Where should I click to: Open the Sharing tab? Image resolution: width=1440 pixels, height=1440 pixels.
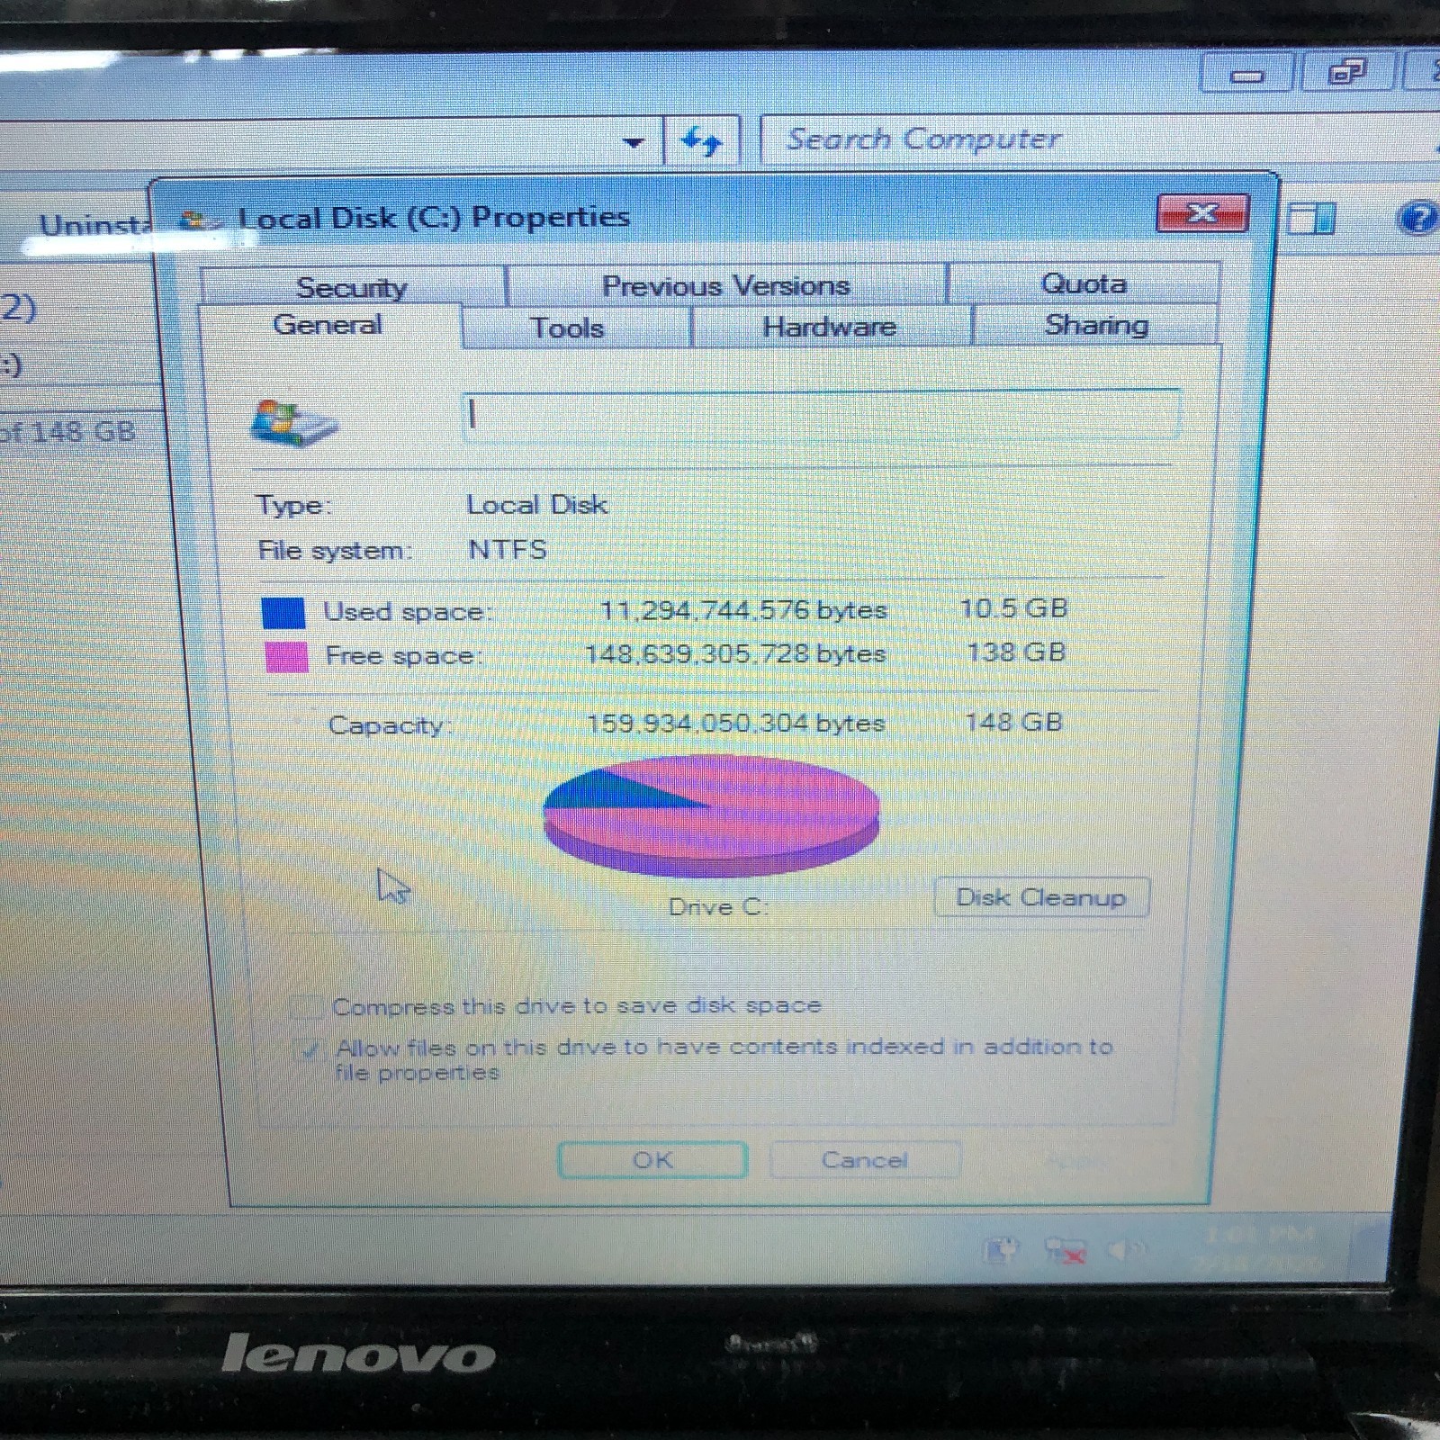(x=1096, y=325)
